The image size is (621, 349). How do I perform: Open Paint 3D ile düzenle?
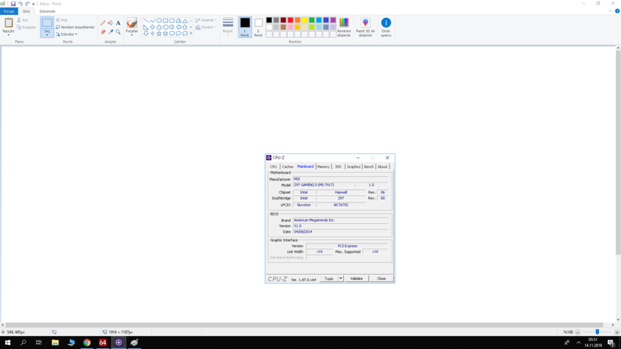pos(365,27)
